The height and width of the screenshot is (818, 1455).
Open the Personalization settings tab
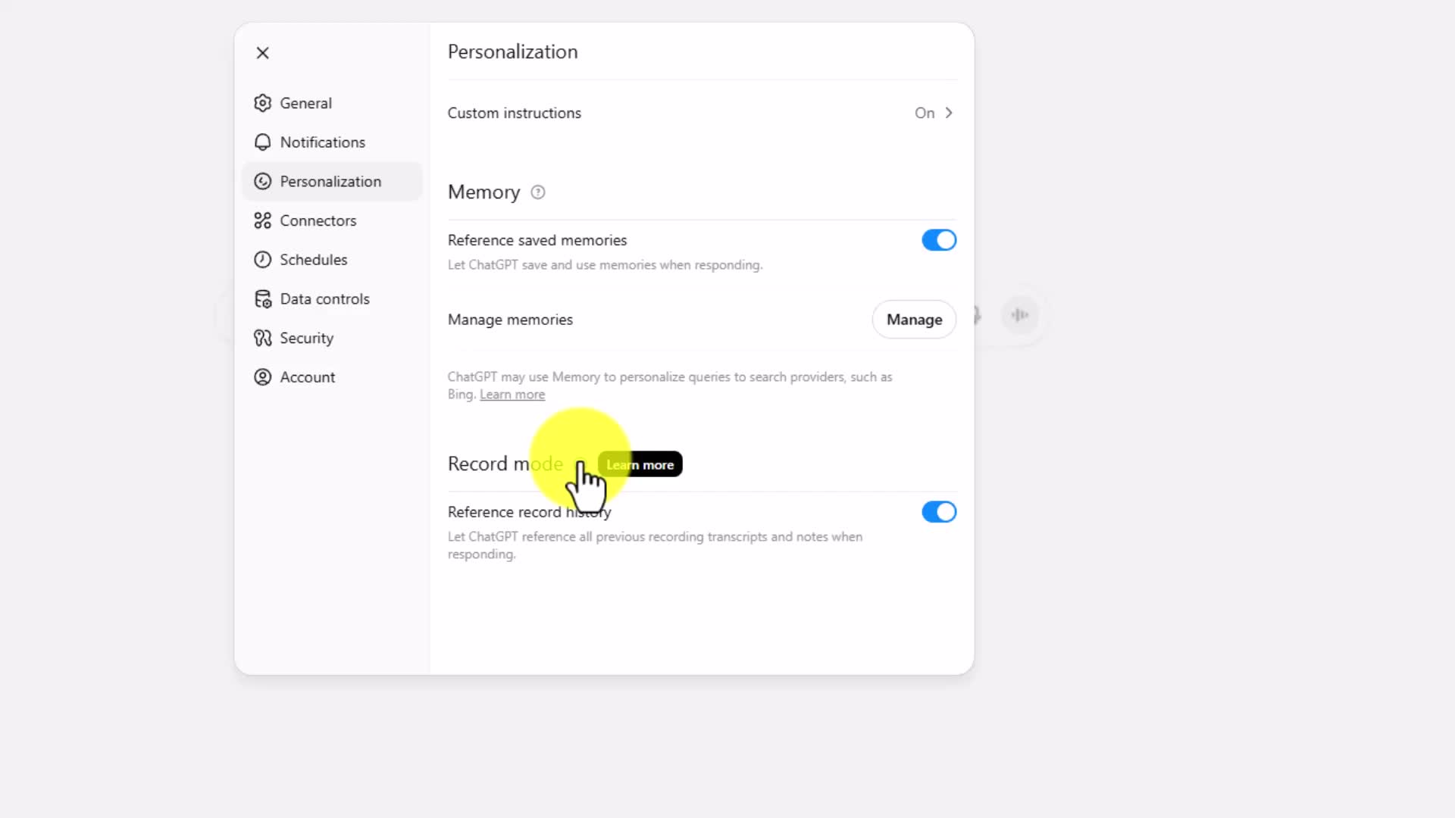point(330,182)
